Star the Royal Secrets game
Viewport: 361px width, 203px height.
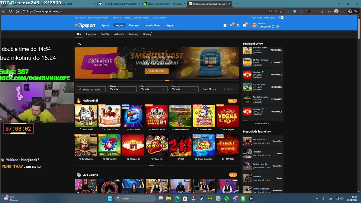tap(80, 159)
